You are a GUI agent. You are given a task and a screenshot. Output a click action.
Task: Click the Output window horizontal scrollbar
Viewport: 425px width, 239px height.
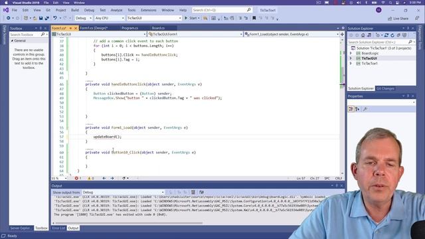[129, 223]
